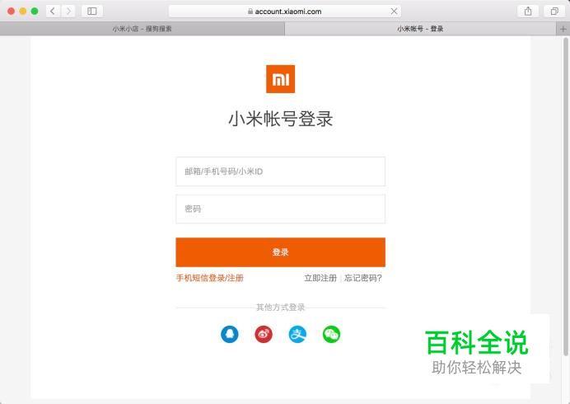Screen dimensions: 570x404
Task: Focus the 邮箱/手机号码/小米ID input field
Action: point(280,171)
